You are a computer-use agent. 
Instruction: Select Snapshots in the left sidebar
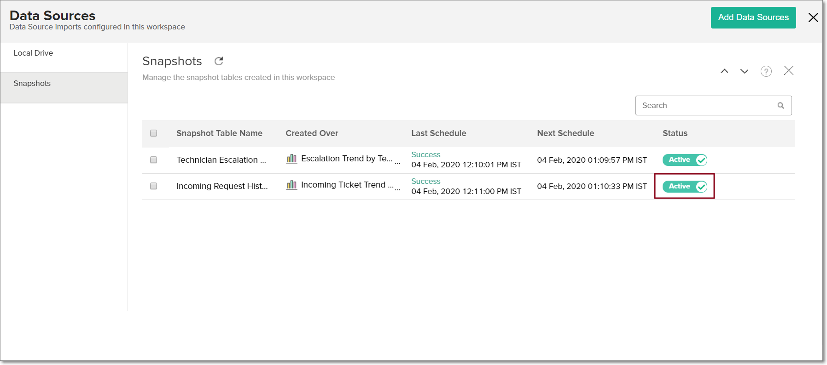point(32,84)
